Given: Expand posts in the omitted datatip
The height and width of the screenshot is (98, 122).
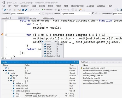Looking at the screenshot, I should tap(43, 44).
